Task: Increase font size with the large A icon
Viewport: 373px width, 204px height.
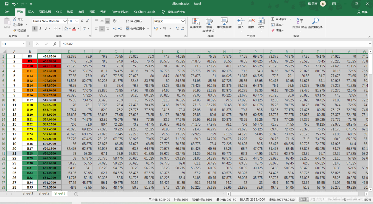Action: (x=82, y=21)
